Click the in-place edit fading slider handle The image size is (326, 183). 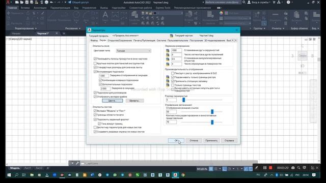click(x=212, y=122)
